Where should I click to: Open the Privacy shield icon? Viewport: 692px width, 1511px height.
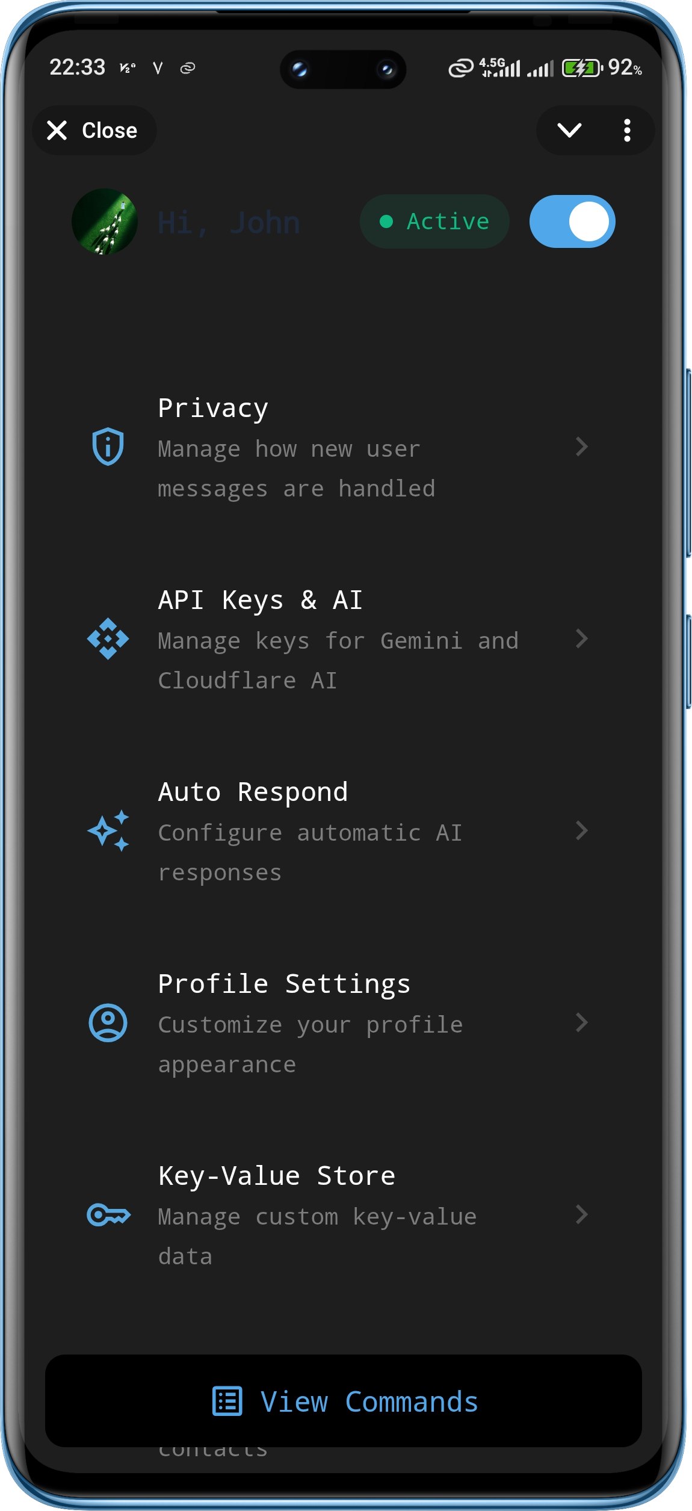107,447
